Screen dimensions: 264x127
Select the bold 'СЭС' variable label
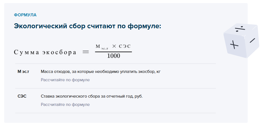(22, 97)
